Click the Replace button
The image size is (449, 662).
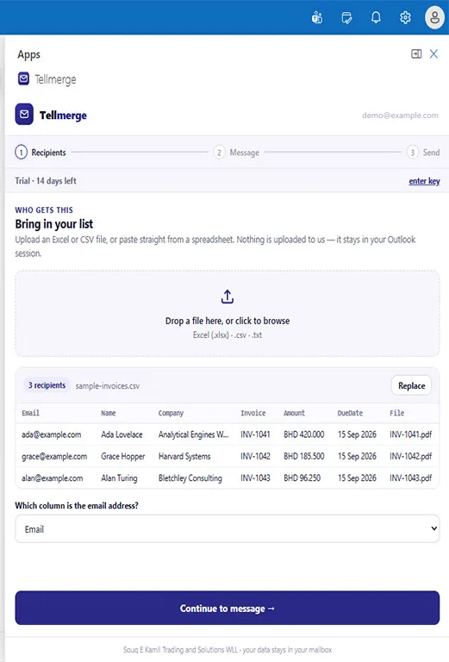click(x=411, y=385)
